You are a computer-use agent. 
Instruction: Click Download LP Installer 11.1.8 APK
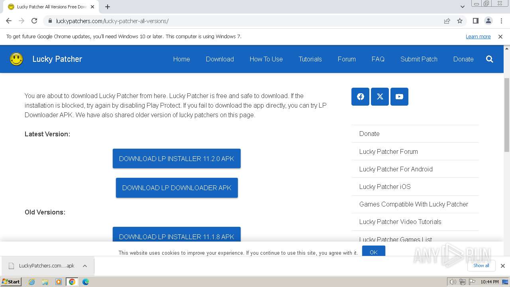[177, 234]
